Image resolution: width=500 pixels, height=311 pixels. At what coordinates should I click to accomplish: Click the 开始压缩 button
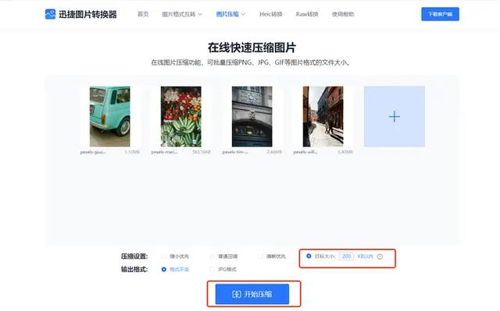tap(252, 294)
